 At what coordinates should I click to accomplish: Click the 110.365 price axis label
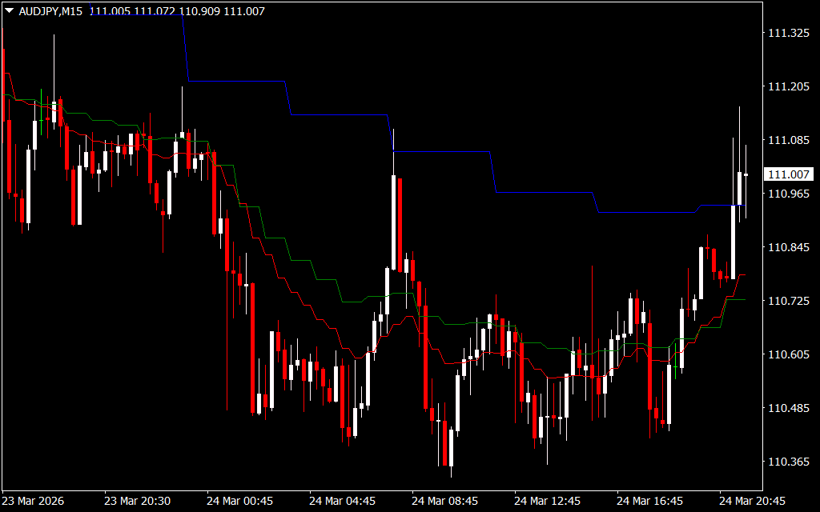[788, 462]
